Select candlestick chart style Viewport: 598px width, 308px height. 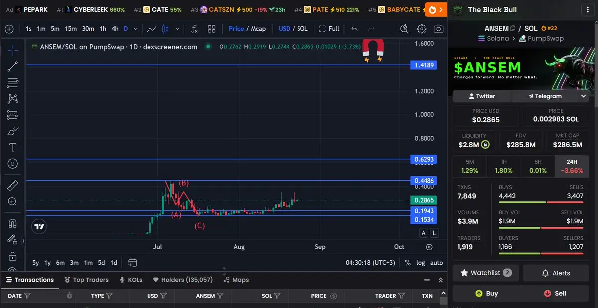tap(165, 29)
